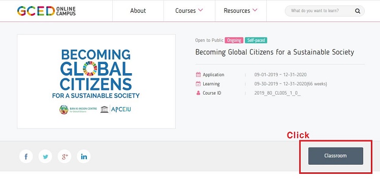Click the search magnifier icon
This screenshot has width=380, height=183.
[358, 11]
